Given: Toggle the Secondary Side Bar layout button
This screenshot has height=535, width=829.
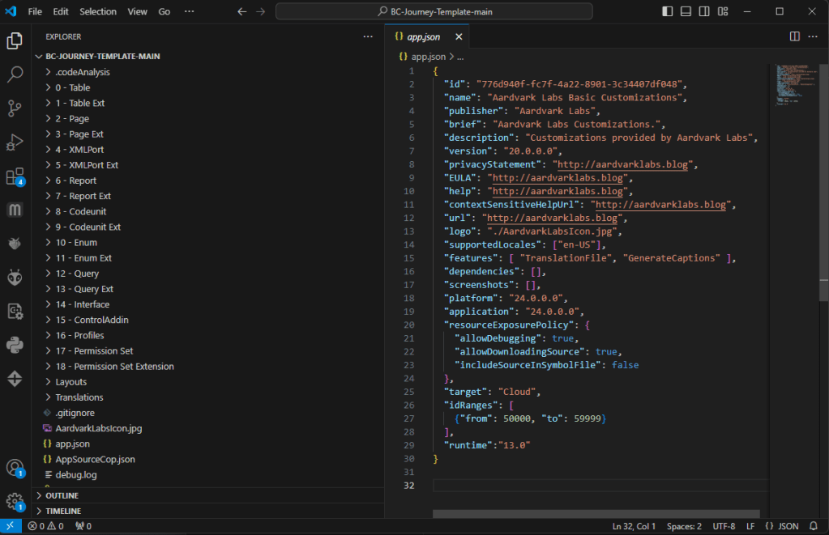Looking at the screenshot, I should click(x=703, y=12).
